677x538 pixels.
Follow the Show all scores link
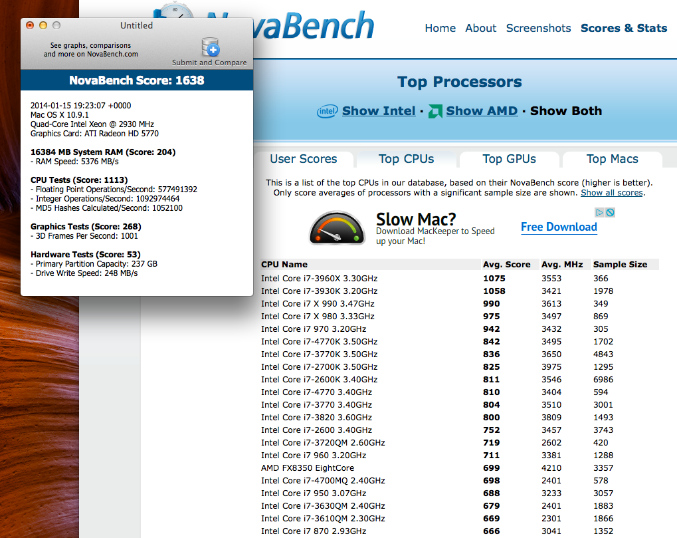612,193
